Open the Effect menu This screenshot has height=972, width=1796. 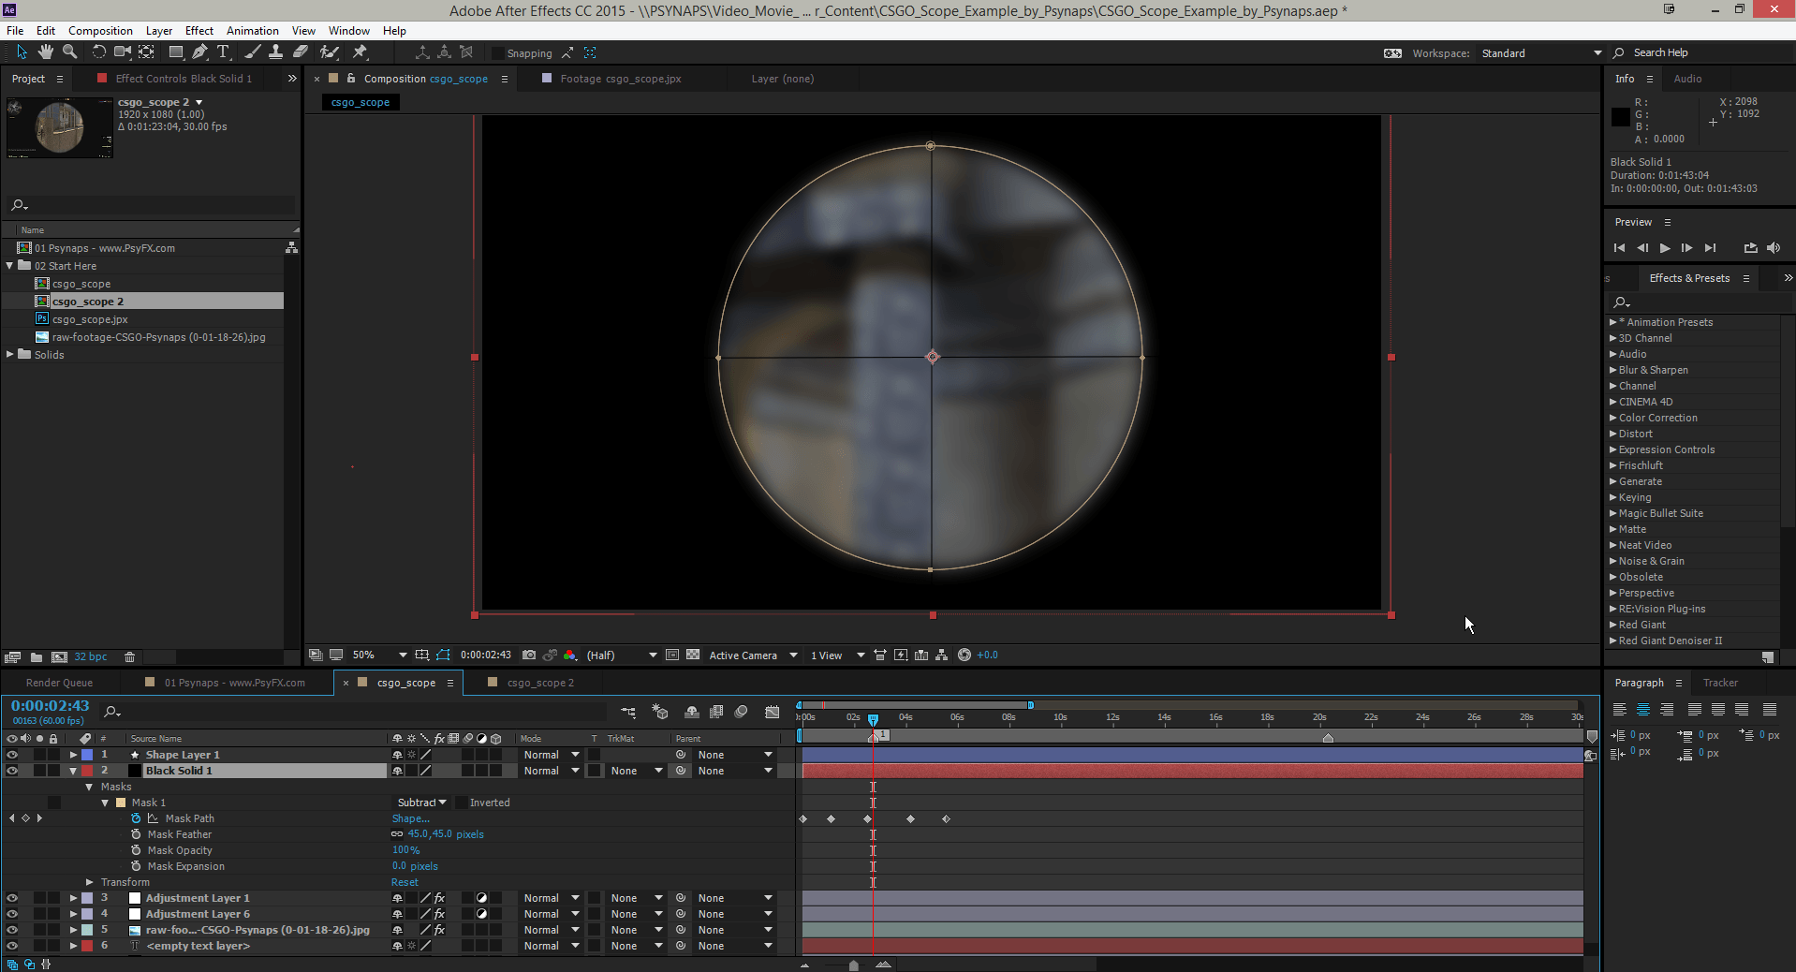199,31
